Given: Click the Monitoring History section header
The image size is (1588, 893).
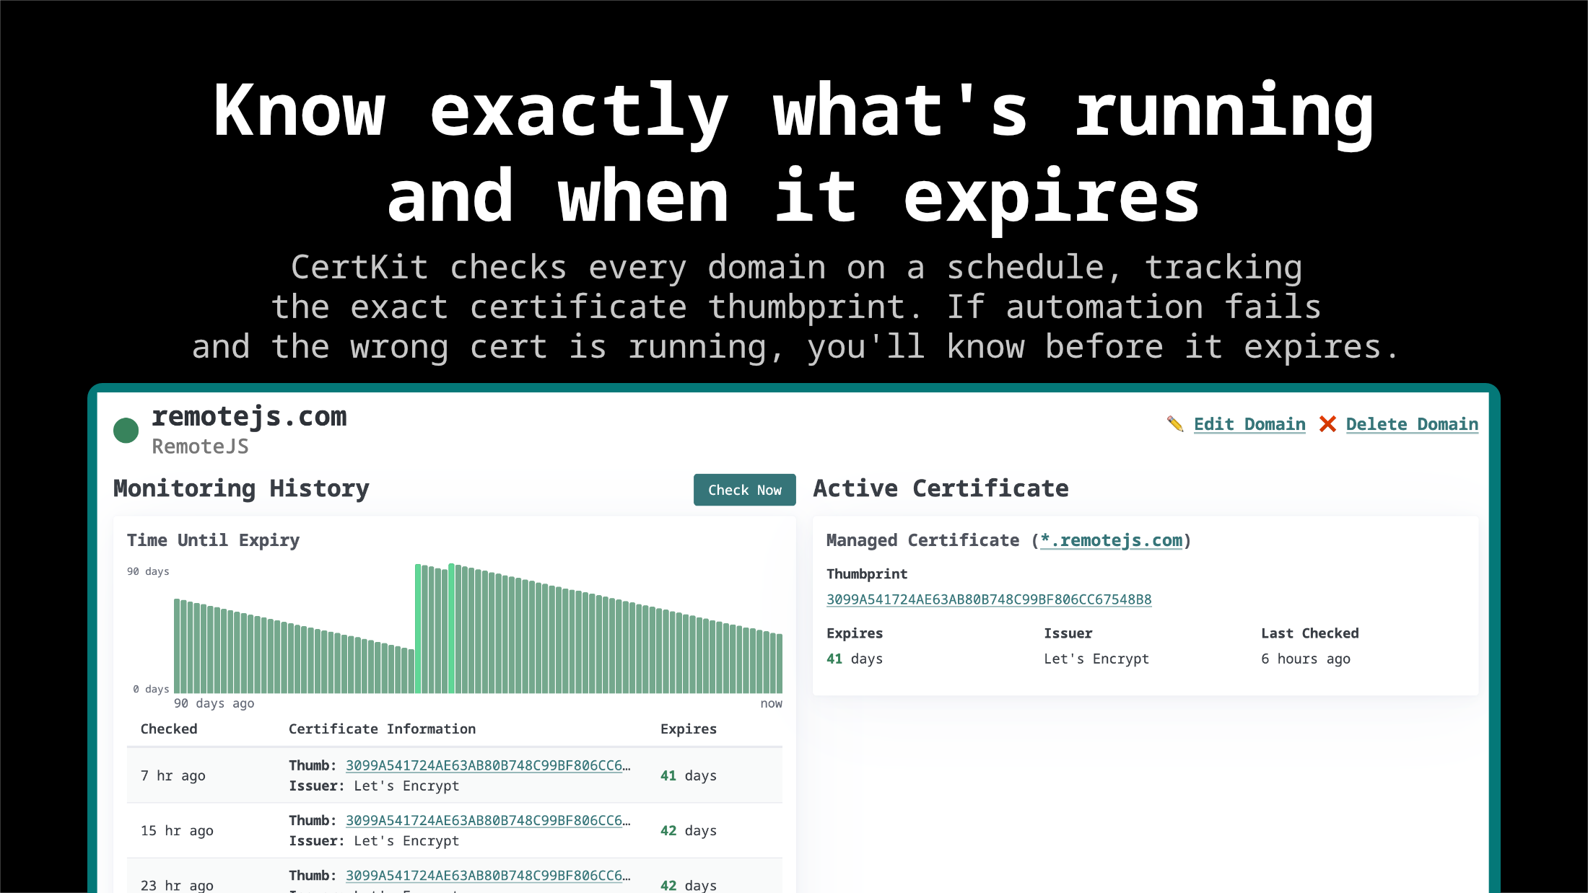Looking at the screenshot, I should pyautogui.click(x=241, y=489).
